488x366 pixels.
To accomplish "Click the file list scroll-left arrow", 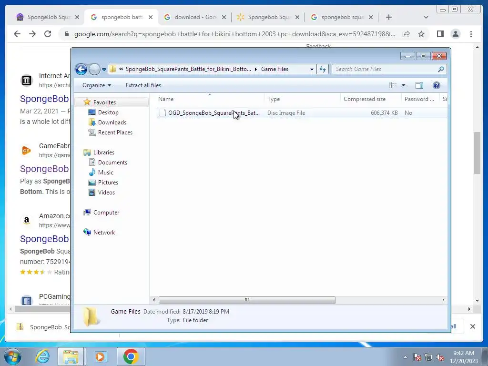I will (x=154, y=300).
